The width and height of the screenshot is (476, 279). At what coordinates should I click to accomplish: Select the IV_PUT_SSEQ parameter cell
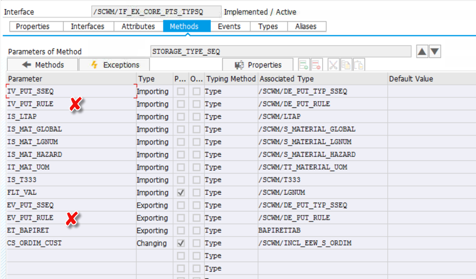pos(71,91)
